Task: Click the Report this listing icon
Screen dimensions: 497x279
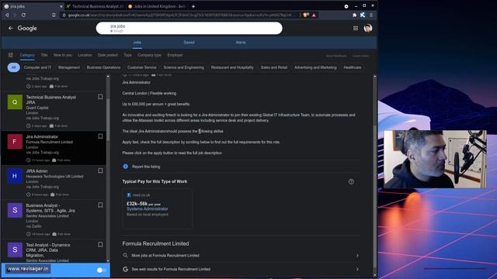Action: [x=126, y=167]
